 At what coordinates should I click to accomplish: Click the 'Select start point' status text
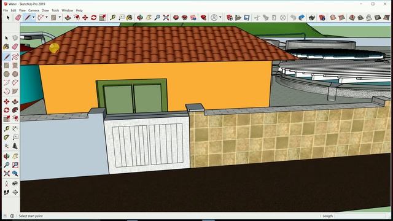click(x=31, y=216)
